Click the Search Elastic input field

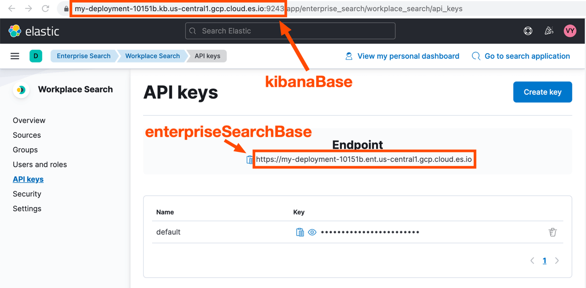(x=290, y=31)
